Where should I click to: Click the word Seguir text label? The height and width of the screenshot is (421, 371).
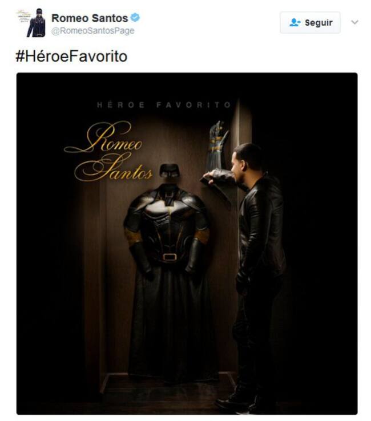click(318, 23)
